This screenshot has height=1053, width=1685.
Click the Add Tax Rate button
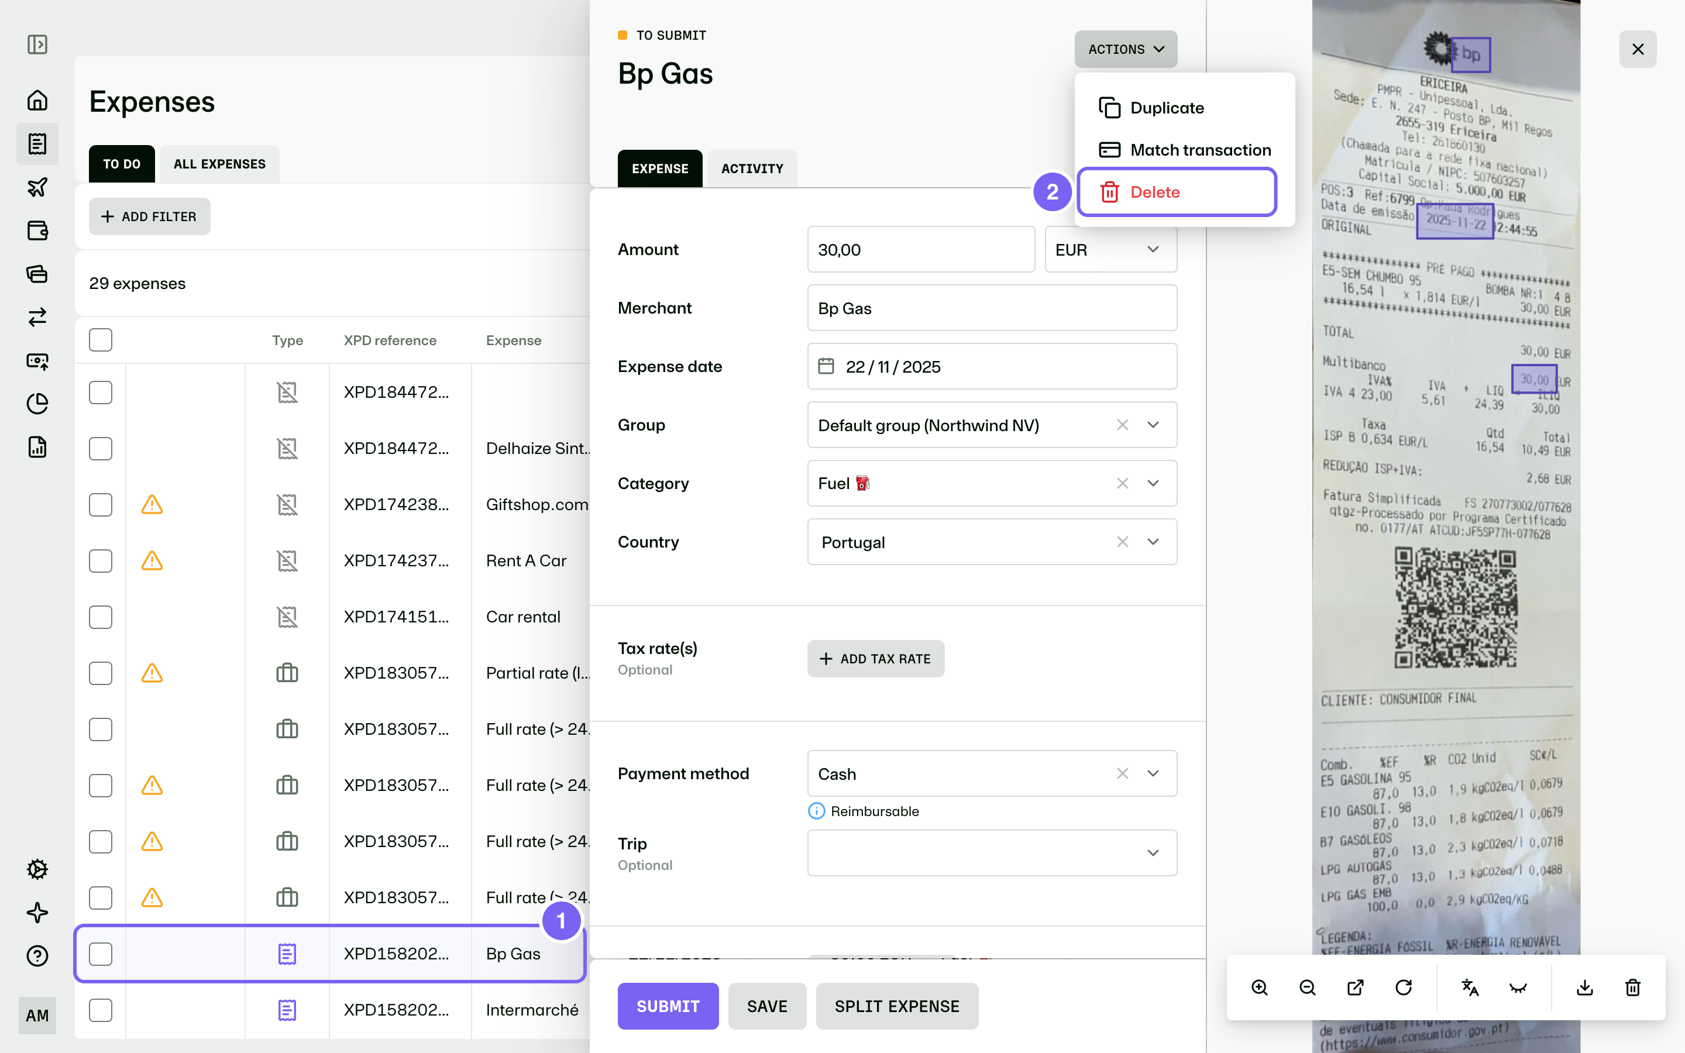coord(875,659)
